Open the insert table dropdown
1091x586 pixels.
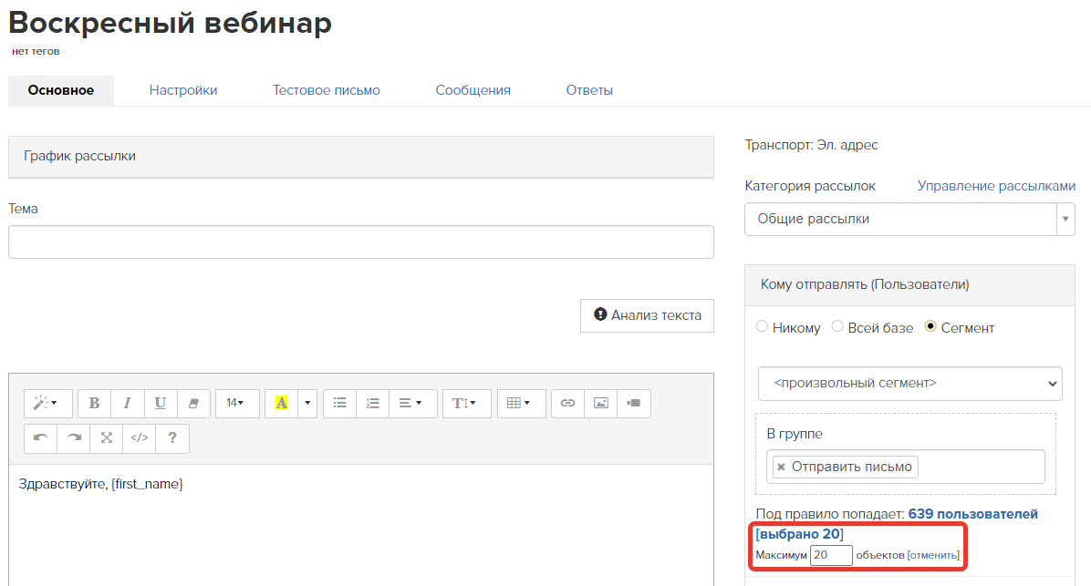click(521, 403)
